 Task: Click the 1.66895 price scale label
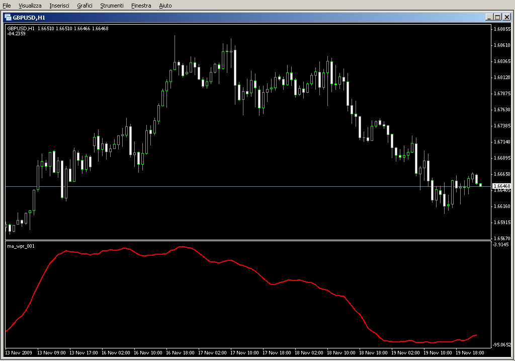point(502,158)
